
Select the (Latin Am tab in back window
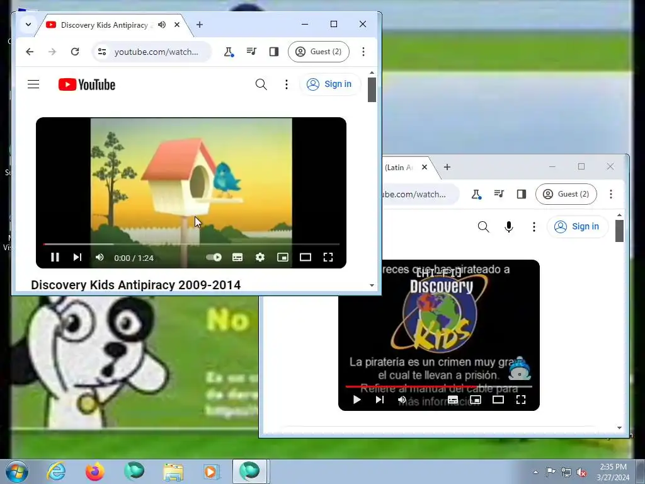(398, 168)
